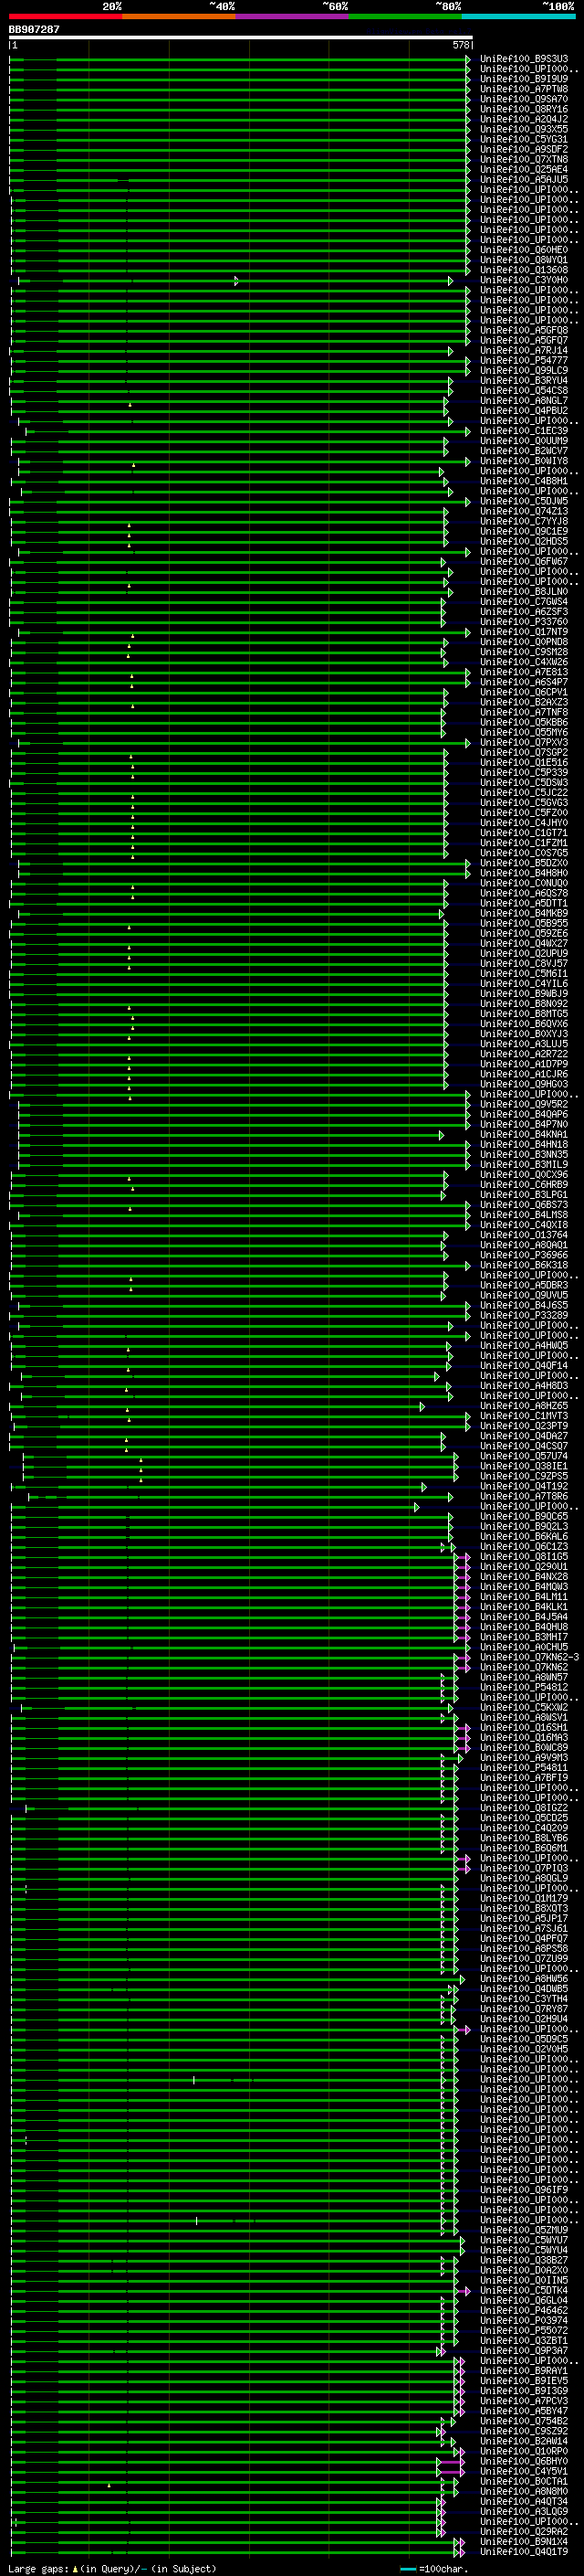Select hit UniRef100_A2Q4J2
The image size is (584, 2576).
pos(524,119)
